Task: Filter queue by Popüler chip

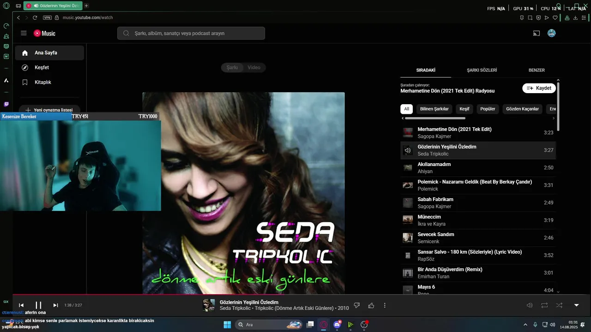Action: pos(488,109)
